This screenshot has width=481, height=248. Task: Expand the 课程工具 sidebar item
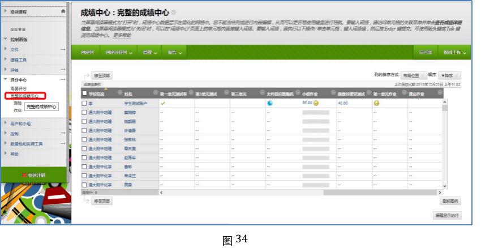[x=6, y=59]
